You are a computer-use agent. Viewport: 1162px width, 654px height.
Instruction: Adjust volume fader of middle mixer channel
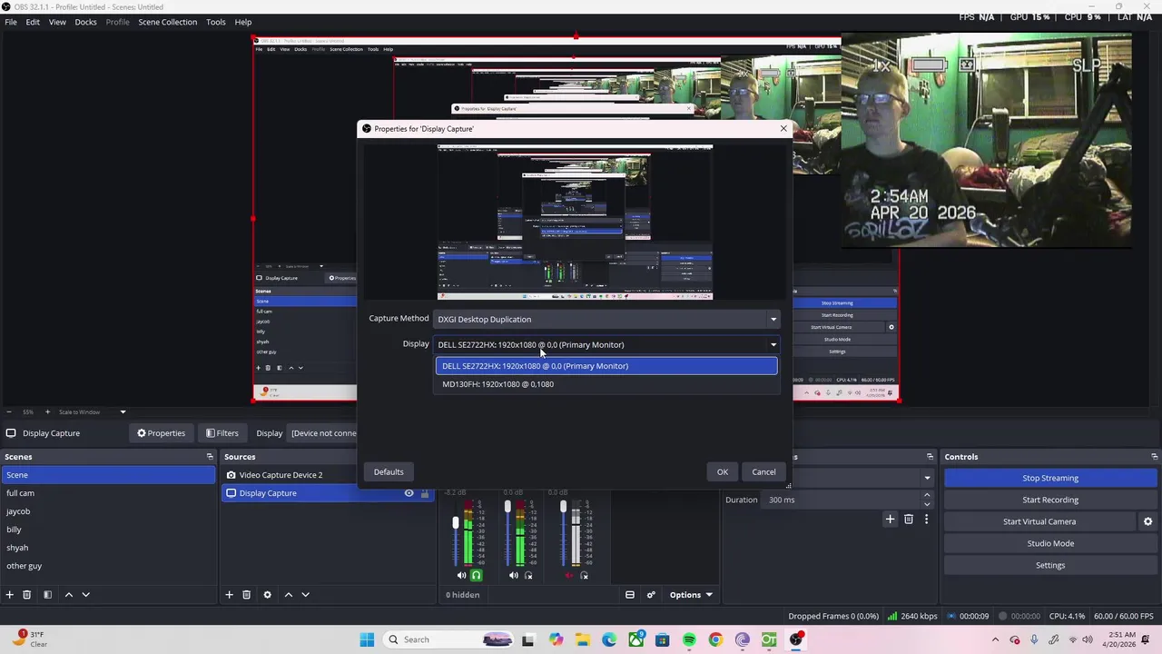pyautogui.click(x=507, y=507)
